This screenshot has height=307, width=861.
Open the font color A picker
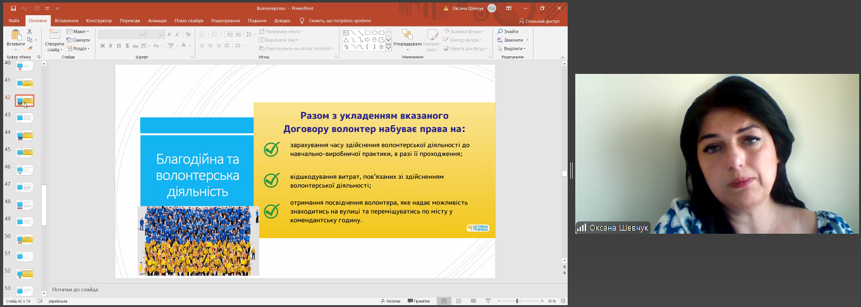click(x=185, y=45)
